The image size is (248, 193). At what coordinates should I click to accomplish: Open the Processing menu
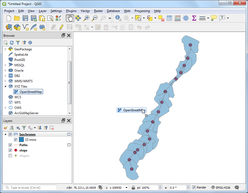[142, 11]
